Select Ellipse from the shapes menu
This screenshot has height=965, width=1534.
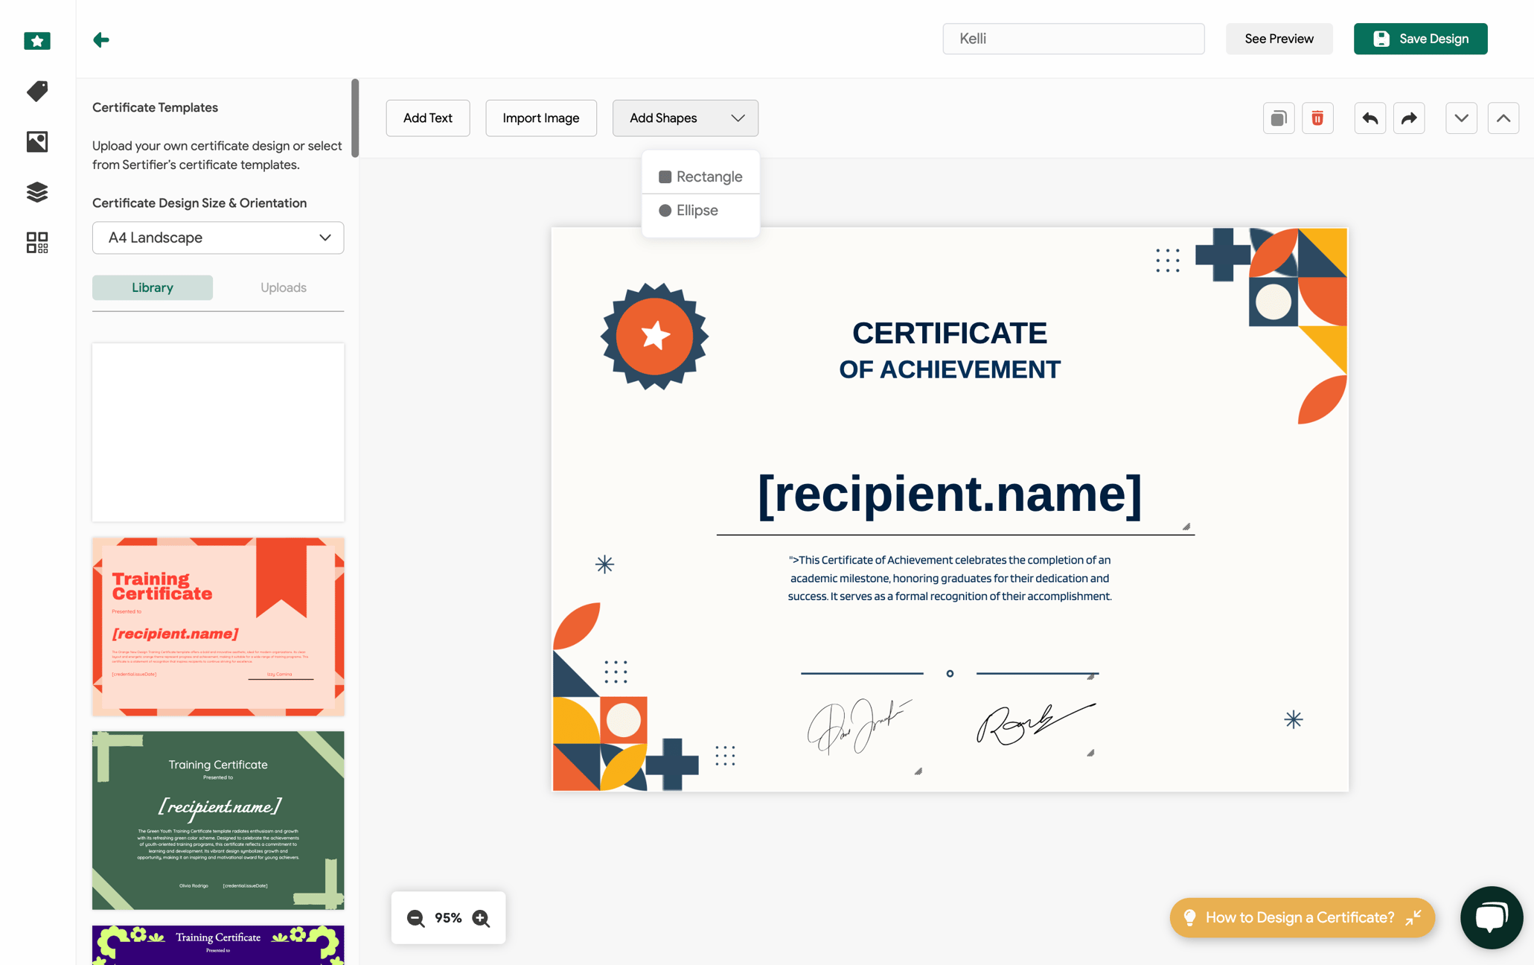697,210
